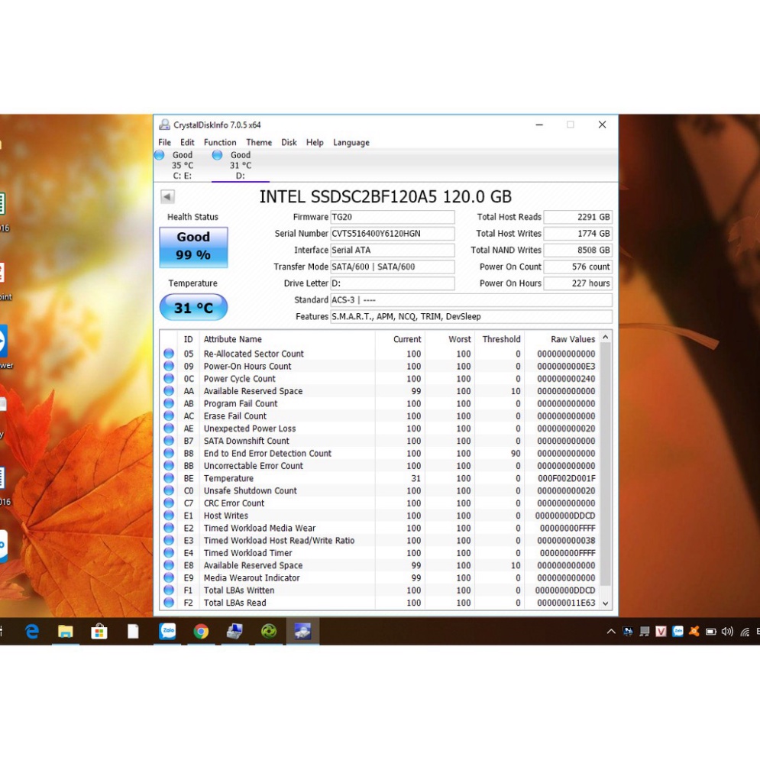
Task: Click status icon for Re-Allocated Sector Count
Action: (x=169, y=354)
